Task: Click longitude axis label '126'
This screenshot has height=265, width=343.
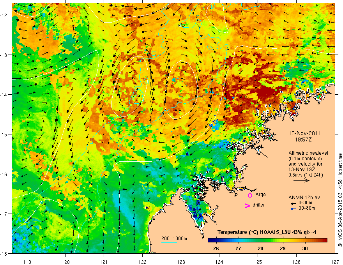Action: click(x=296, y=262)
